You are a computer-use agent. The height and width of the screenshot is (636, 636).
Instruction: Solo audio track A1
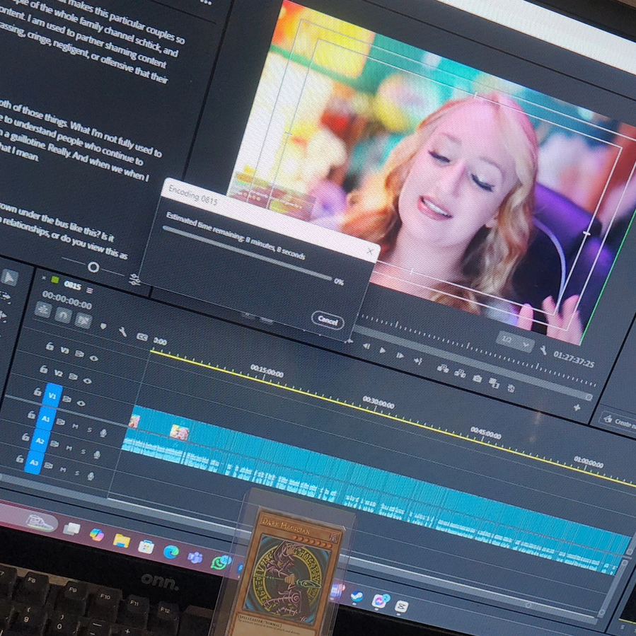tap(90, 430)
